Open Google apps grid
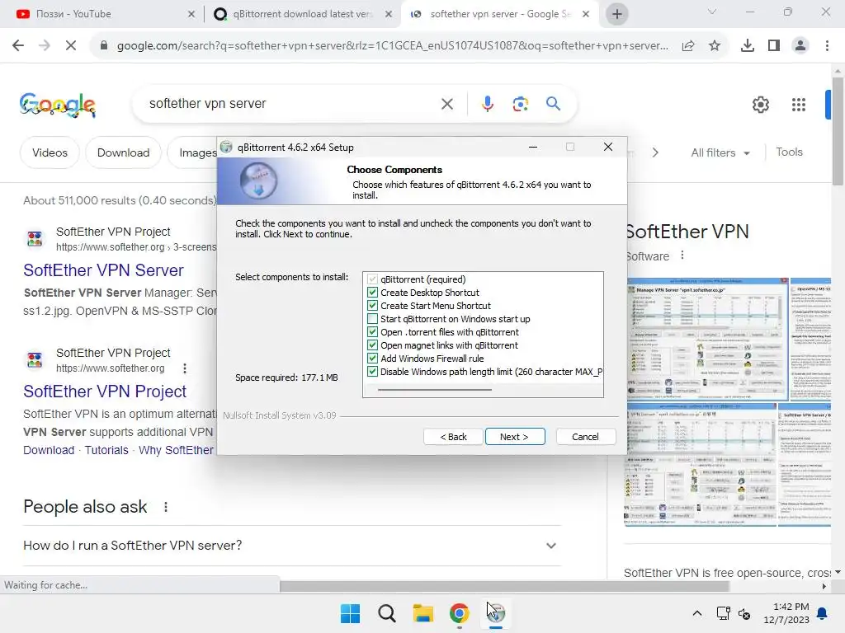Viewport: 845px width, 633px height. coord(798,105)
